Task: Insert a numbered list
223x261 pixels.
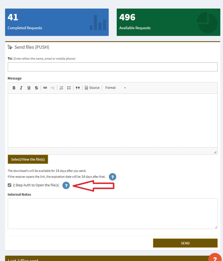Action: (x=62, y=88)
